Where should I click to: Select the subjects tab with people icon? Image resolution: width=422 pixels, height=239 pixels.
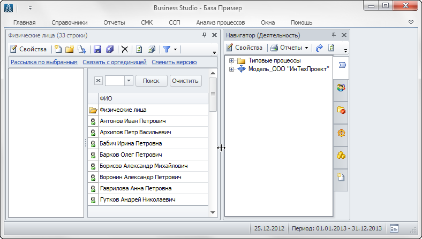341,87
